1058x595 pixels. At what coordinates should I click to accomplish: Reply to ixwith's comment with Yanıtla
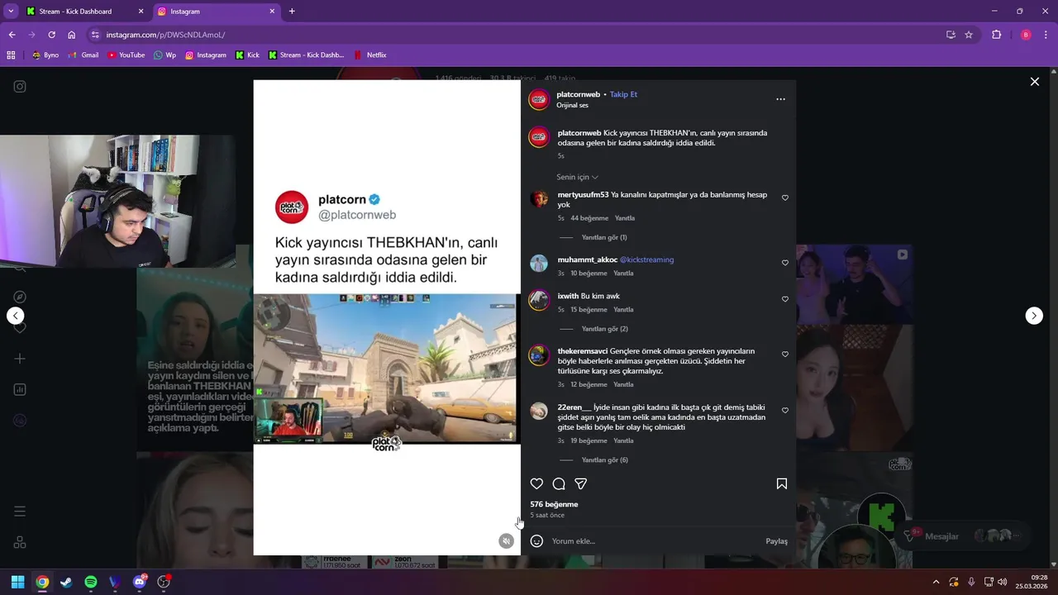tap(623, 310)
